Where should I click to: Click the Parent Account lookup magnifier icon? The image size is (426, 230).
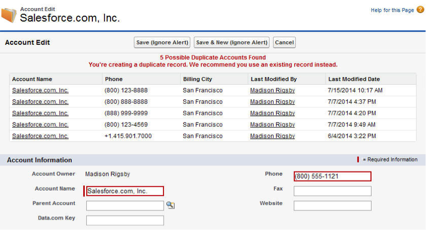point(171,205)
